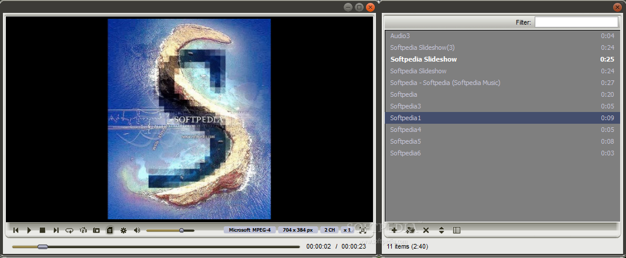The width and height of the screenshot is (626, 258).
Task: Start playback with the Play button
Action: (x=29, y=230)
